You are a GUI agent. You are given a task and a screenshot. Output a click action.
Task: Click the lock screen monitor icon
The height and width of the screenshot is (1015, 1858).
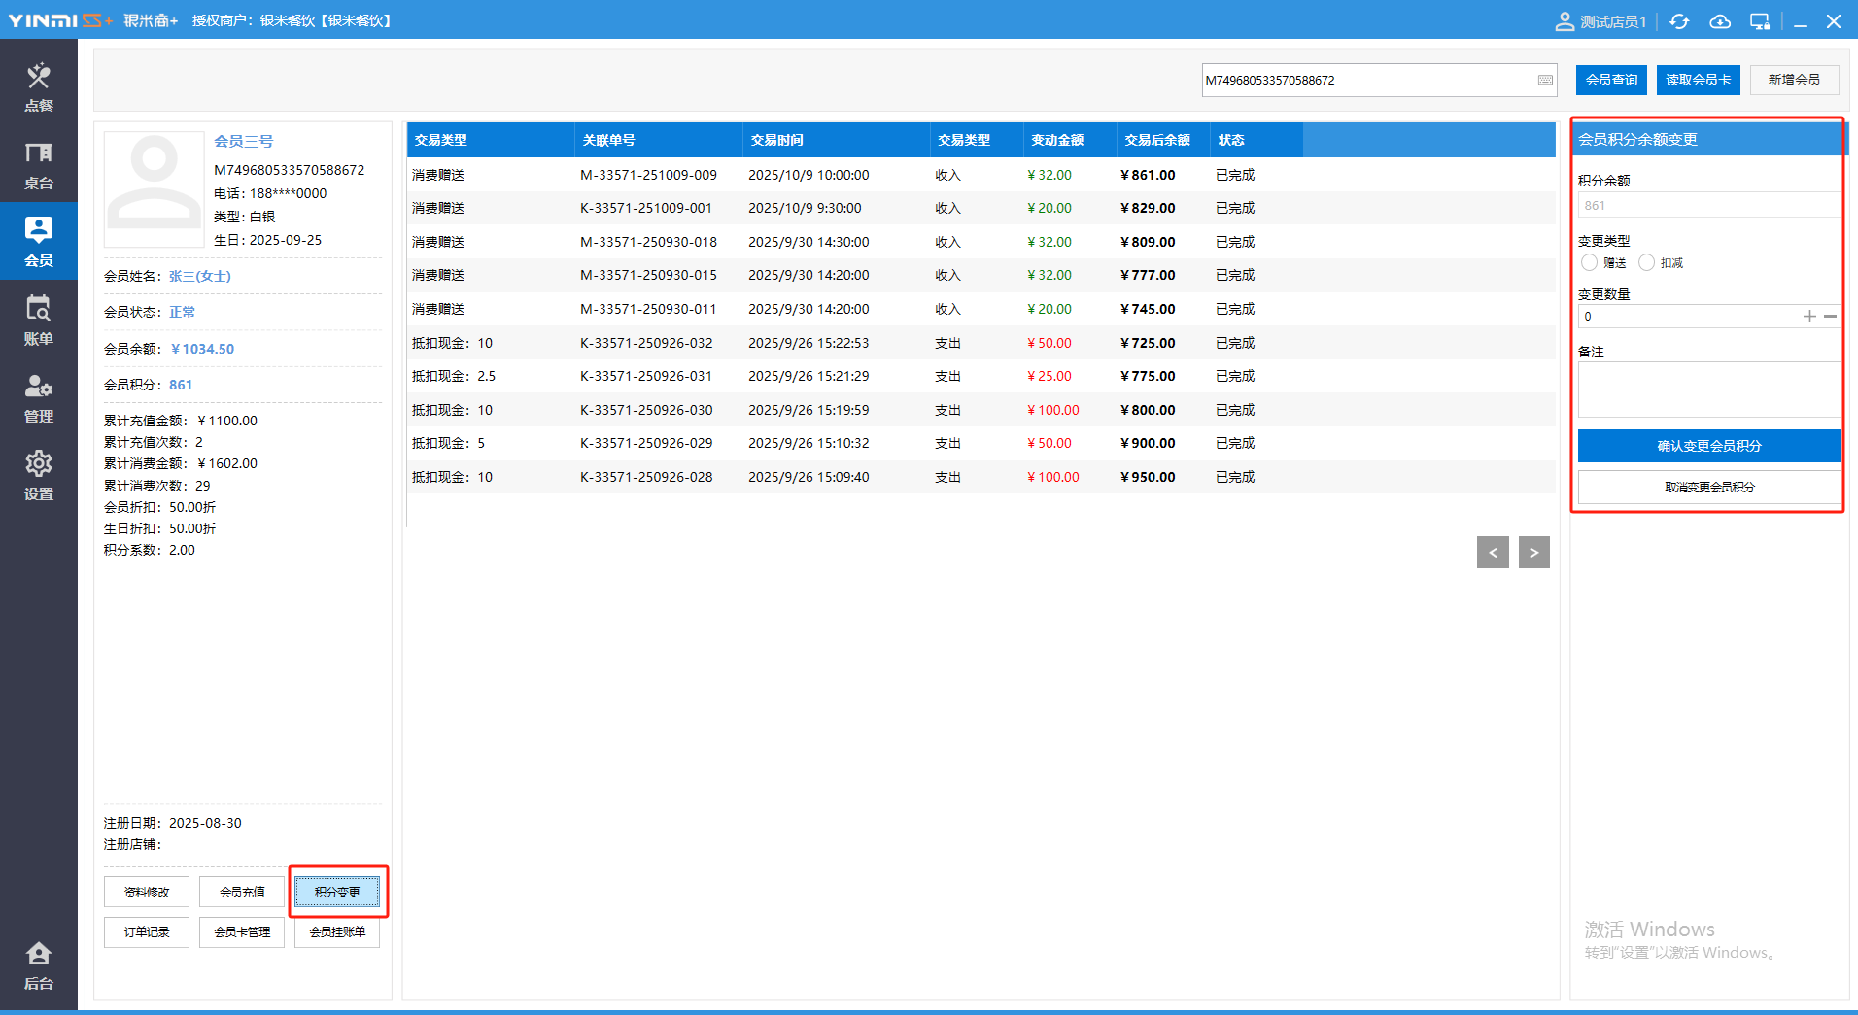1760,21
